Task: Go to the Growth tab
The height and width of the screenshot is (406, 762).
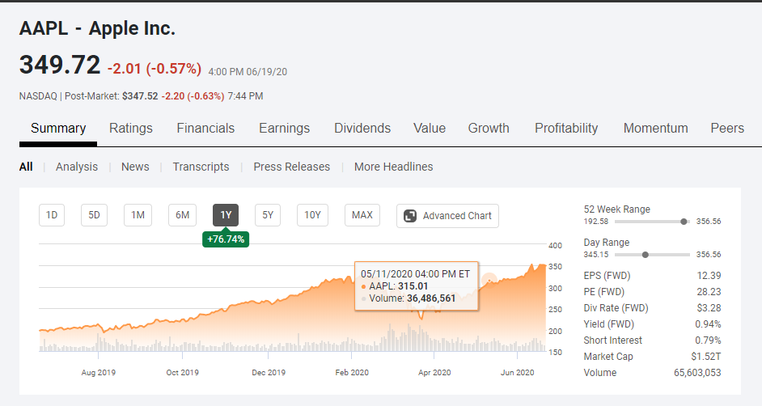Action: coord(489,129)
